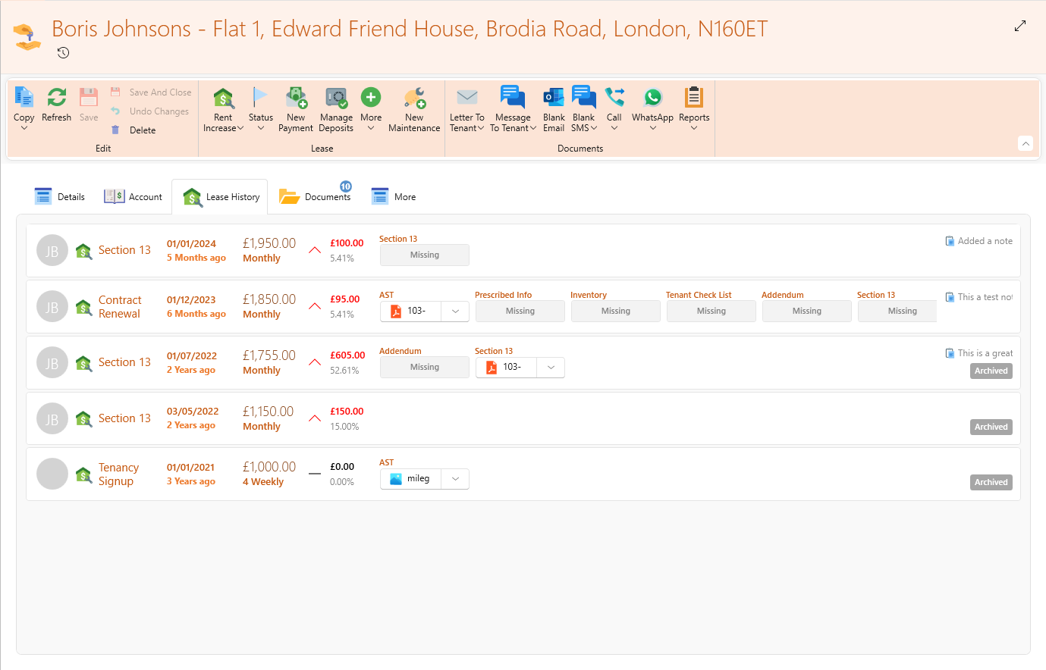The image size is (1046, 670).
Task: Compose a Blank Email
Action: tap(554, 109)
